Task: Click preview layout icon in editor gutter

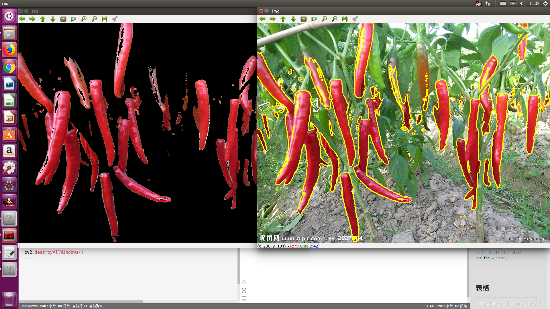Action: [x=244, y=299]
